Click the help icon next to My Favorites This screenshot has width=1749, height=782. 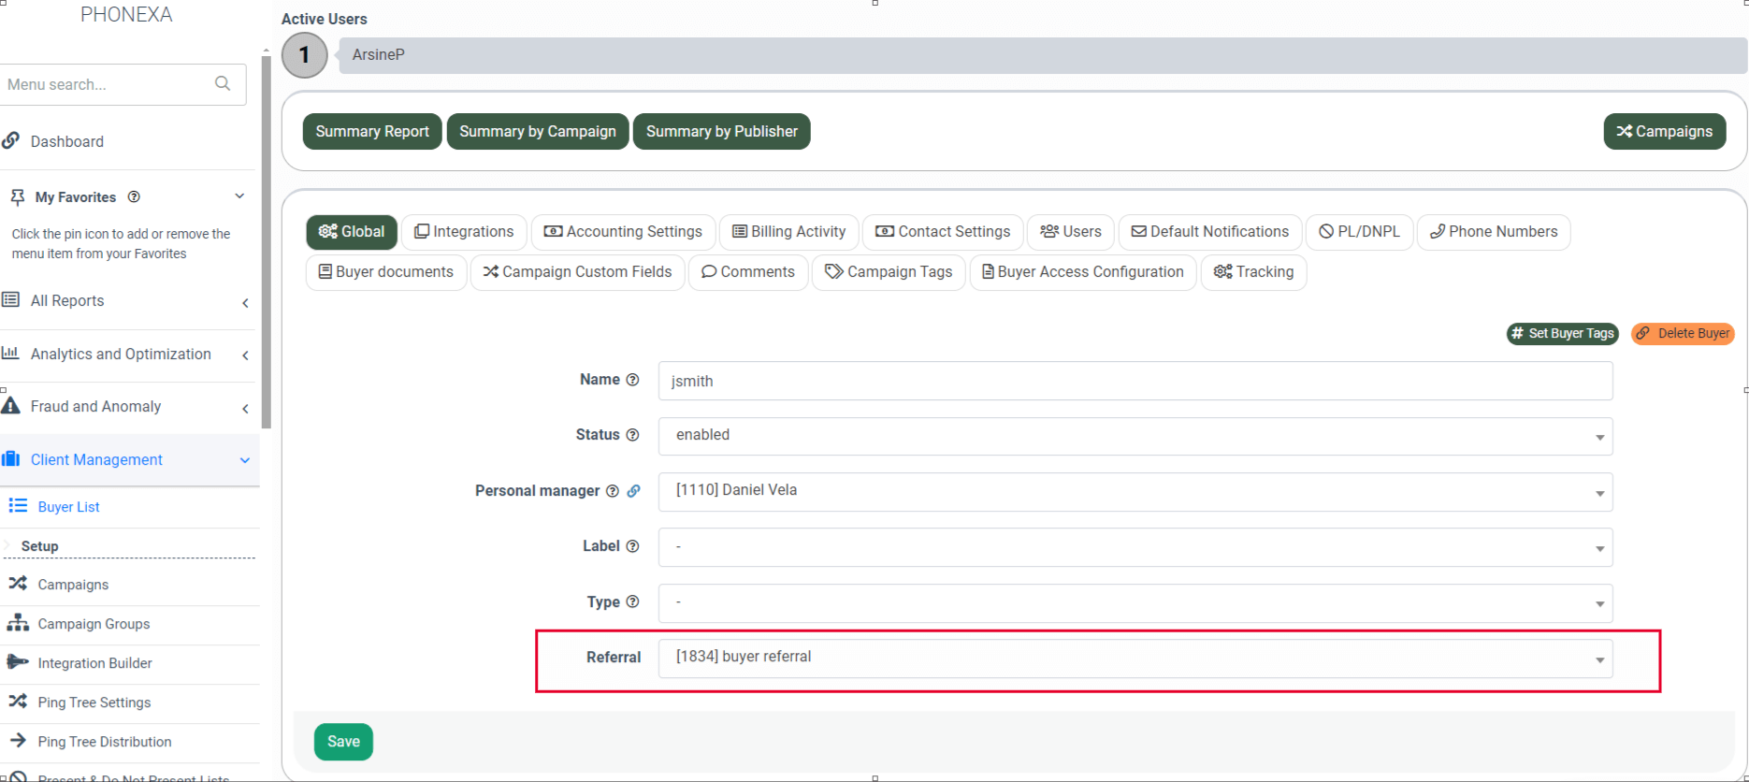pos(134,197)
